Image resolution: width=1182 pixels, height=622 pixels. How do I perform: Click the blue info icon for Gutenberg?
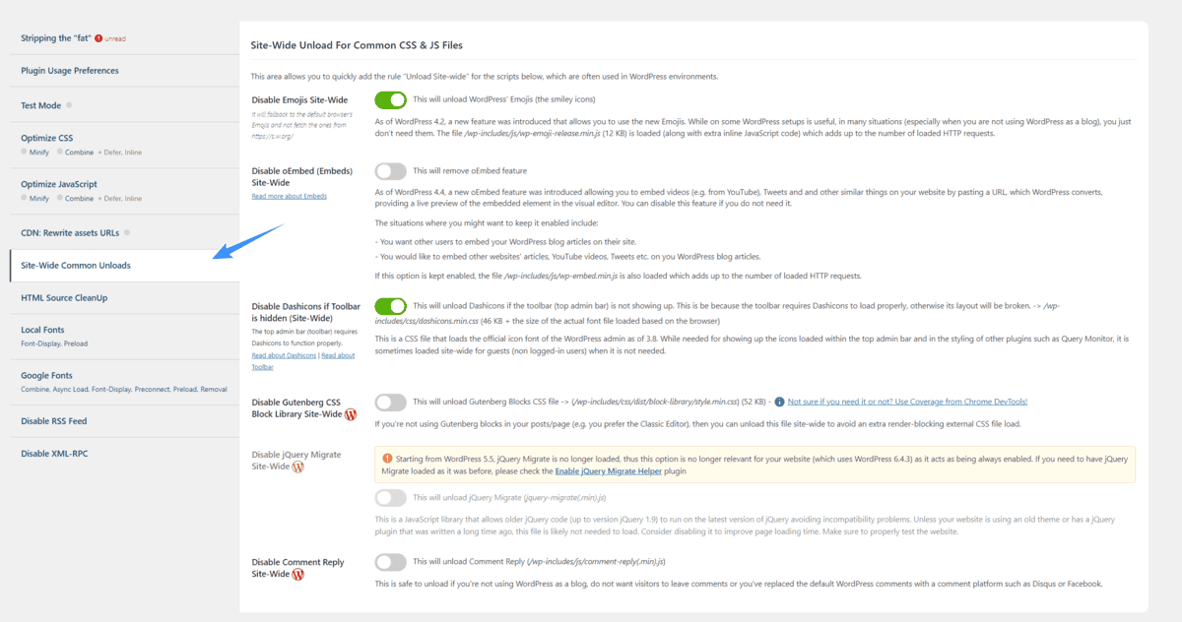tap(779, 402)
